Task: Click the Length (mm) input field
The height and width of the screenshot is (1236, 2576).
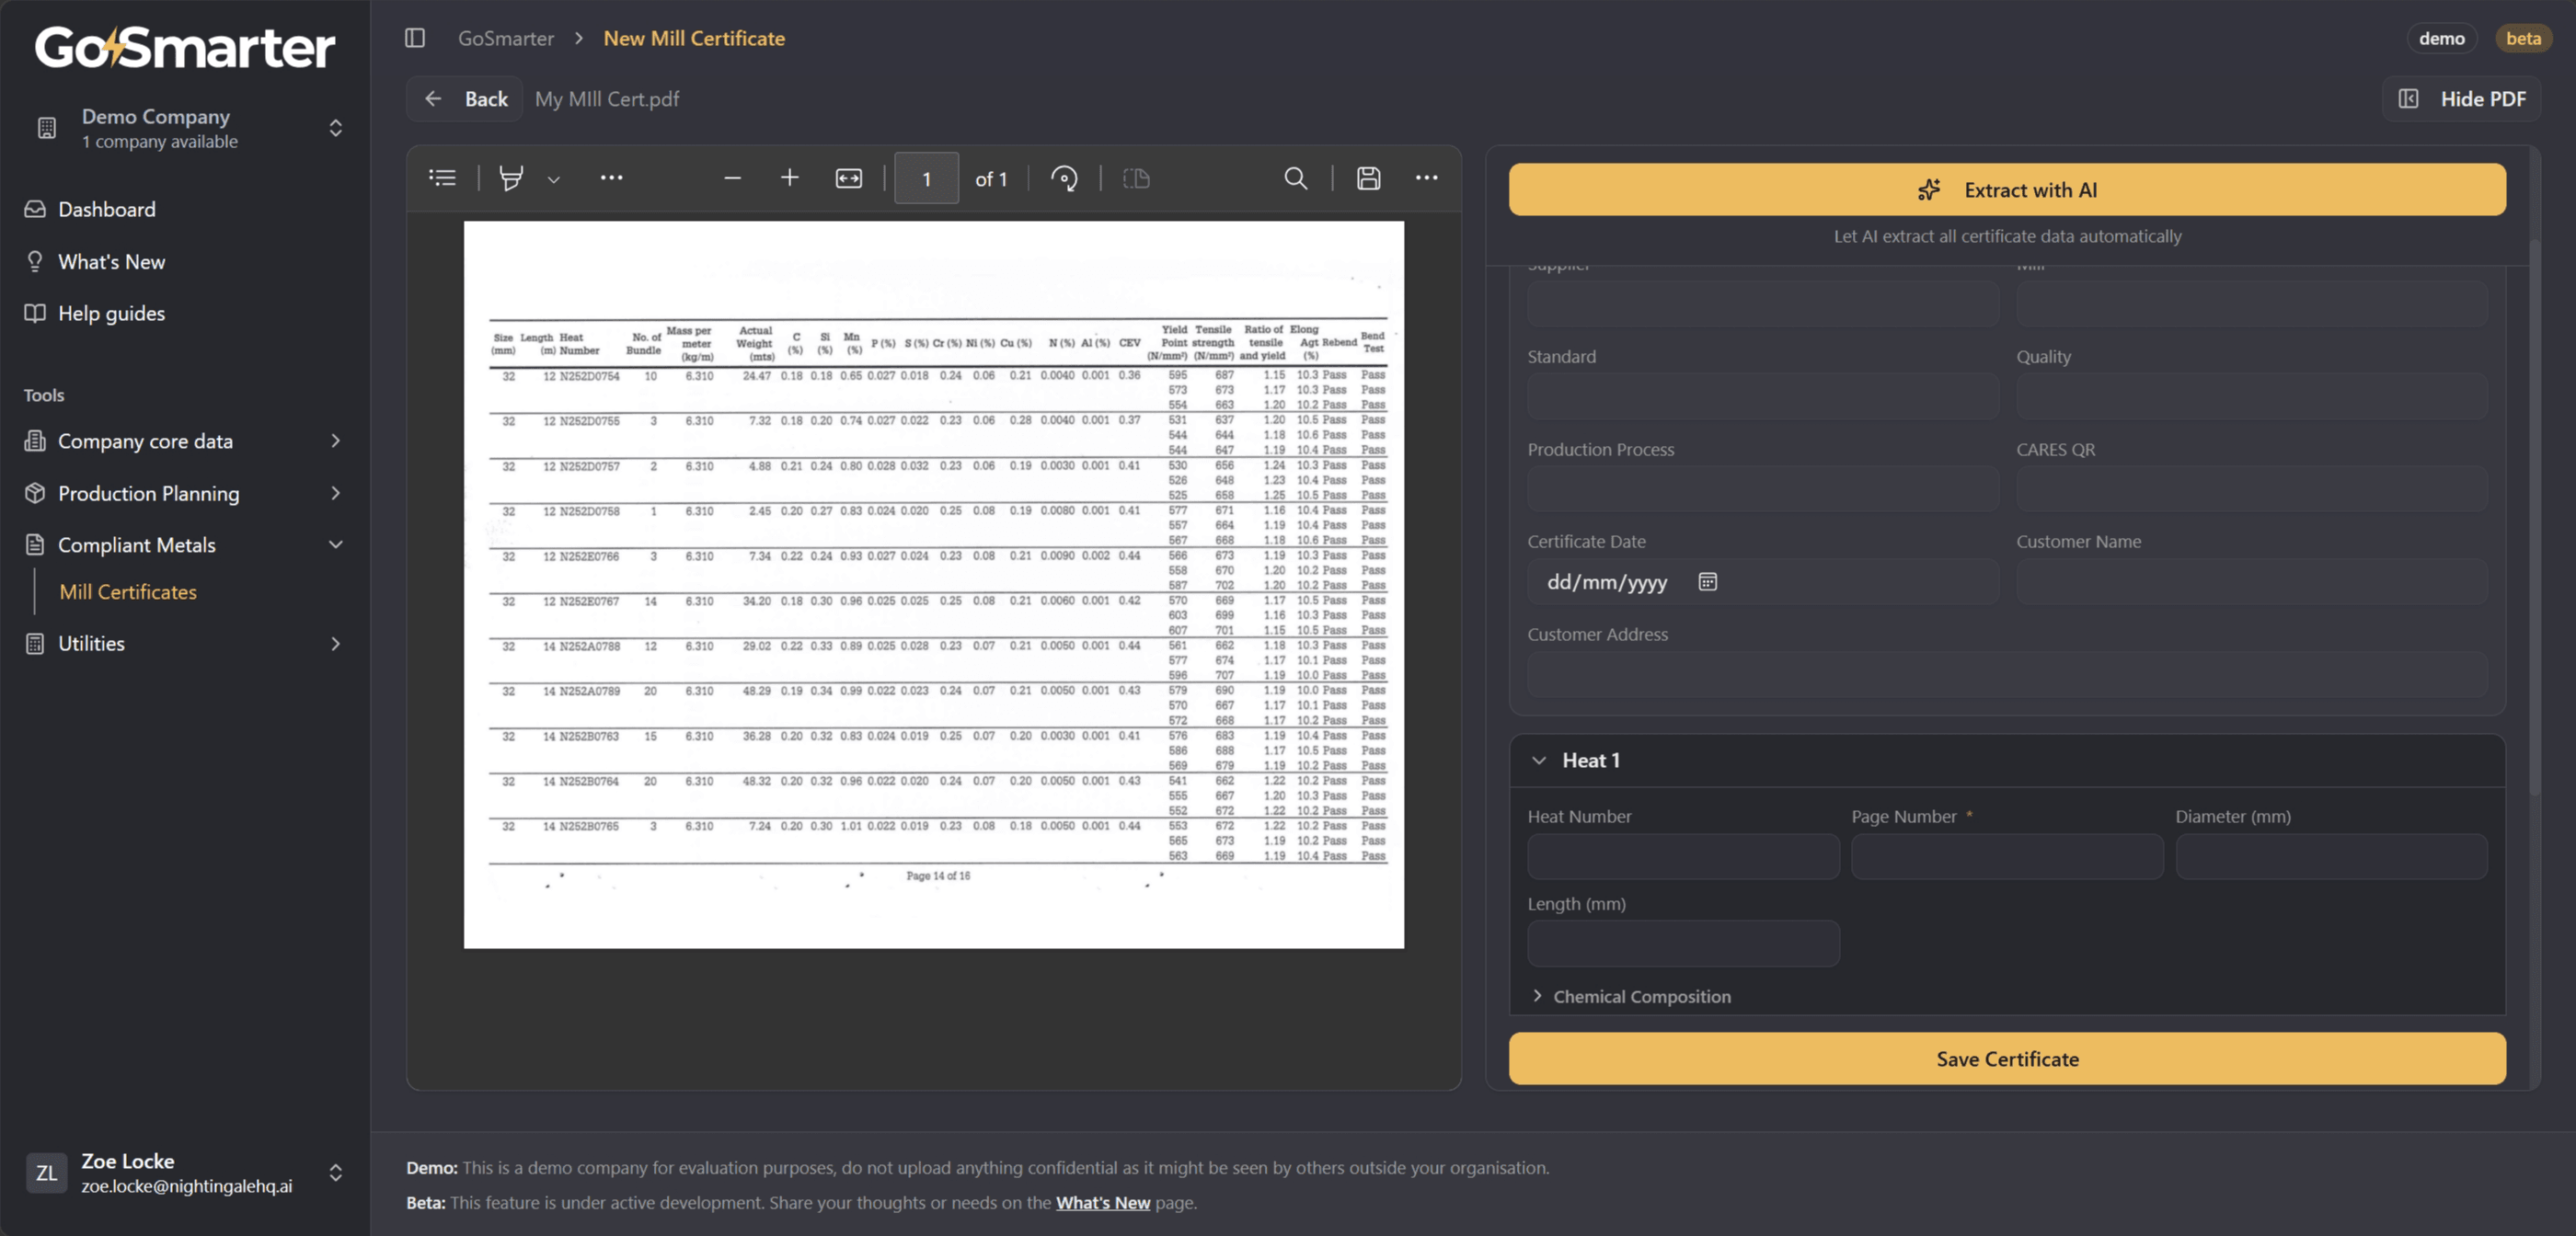Action: coord(1683,943)
